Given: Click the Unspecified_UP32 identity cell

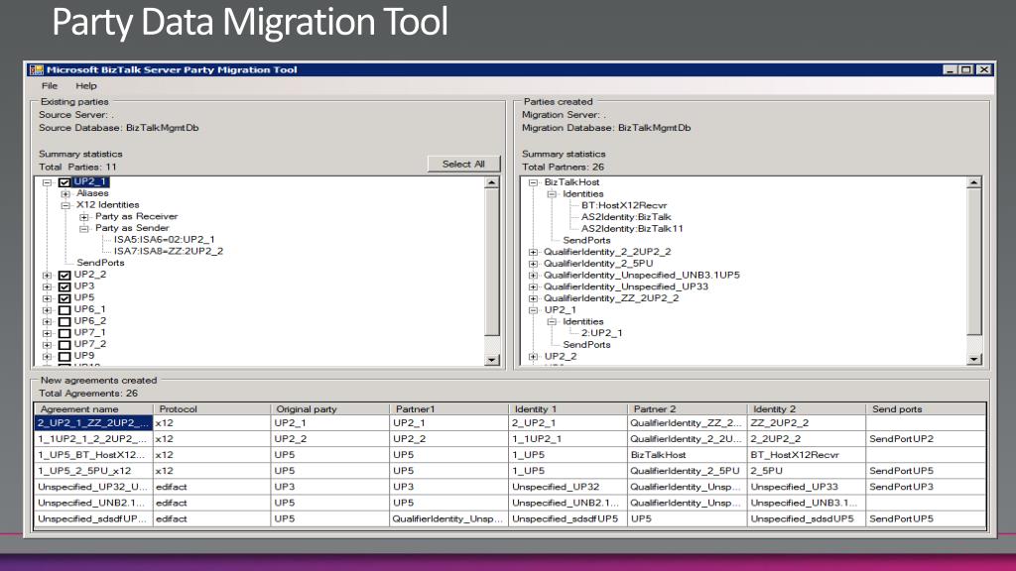Looking at the screenshot, I should (568, 487).
